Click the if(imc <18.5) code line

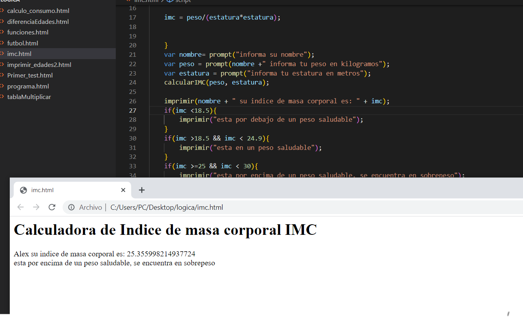(191, 110)
